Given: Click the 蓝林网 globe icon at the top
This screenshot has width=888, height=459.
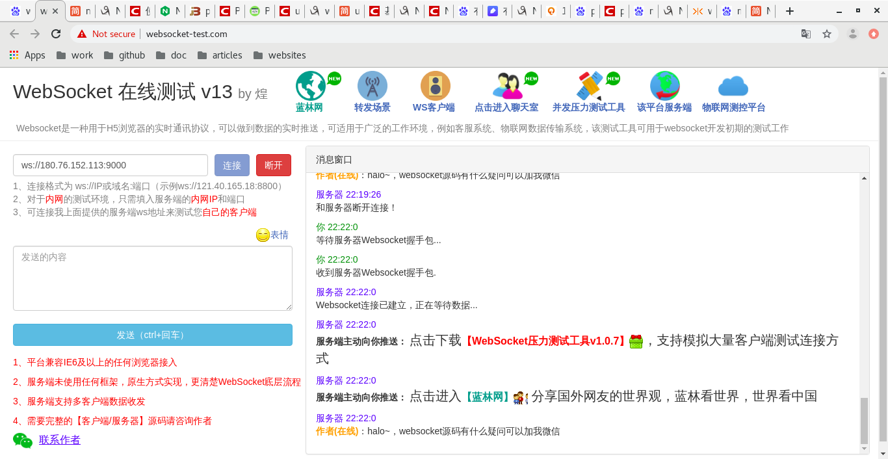Looking at the screenshot, I should 310,85.
